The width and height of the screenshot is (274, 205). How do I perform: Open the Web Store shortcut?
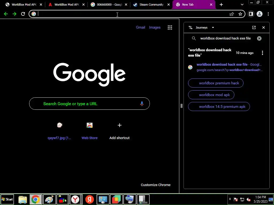click(x=89, y=131)
